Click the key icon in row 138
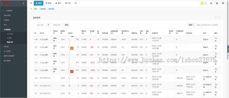 (x=216, y=38)
